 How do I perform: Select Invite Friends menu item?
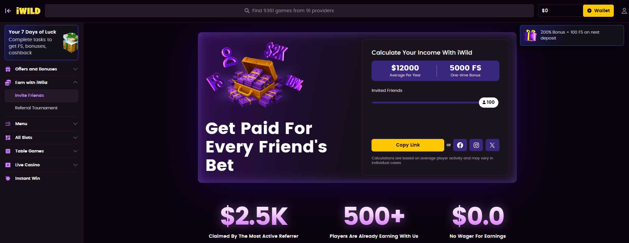click(x=29, y=95)
